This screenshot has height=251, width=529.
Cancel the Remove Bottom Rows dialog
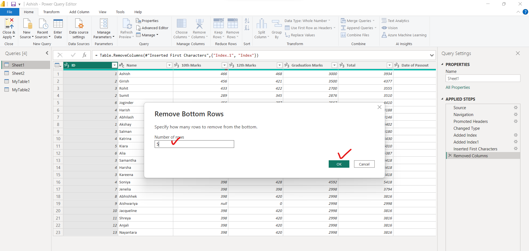[364, 164]
